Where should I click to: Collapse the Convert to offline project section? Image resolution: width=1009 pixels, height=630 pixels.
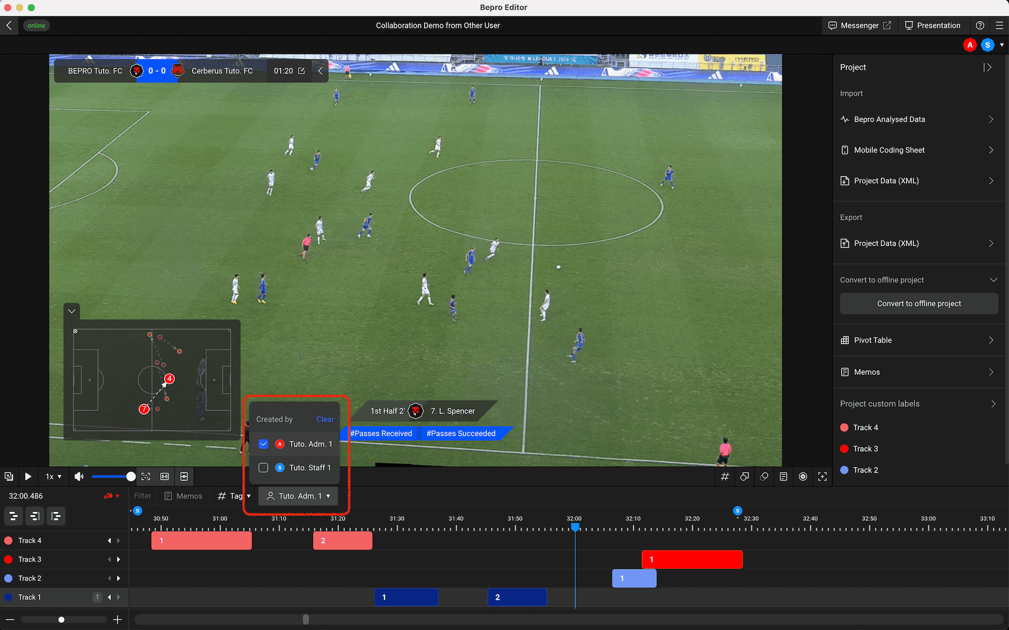tap(993, 280)
